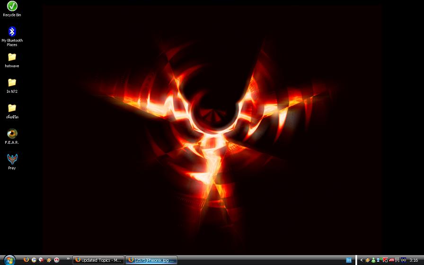Switch to Updated Topics Firefox window

(x=98, y=260)
